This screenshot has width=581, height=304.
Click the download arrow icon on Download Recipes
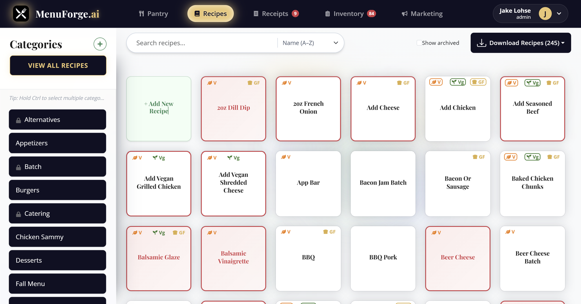click(x=482, y=43)
